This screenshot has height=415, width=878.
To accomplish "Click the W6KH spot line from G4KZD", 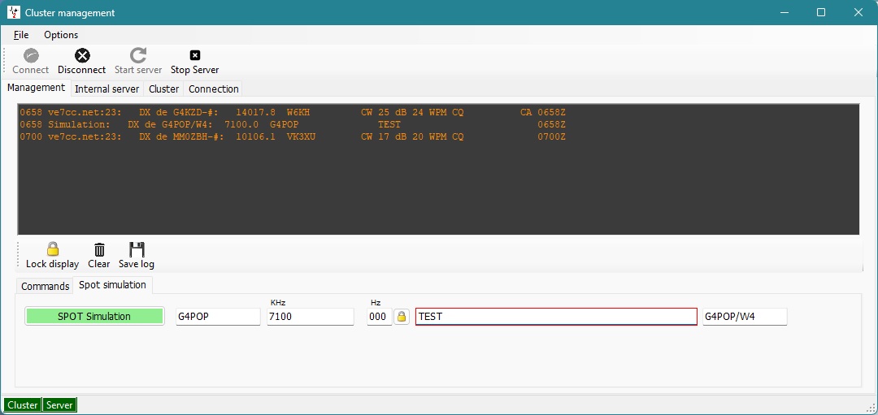I will 293,112.
